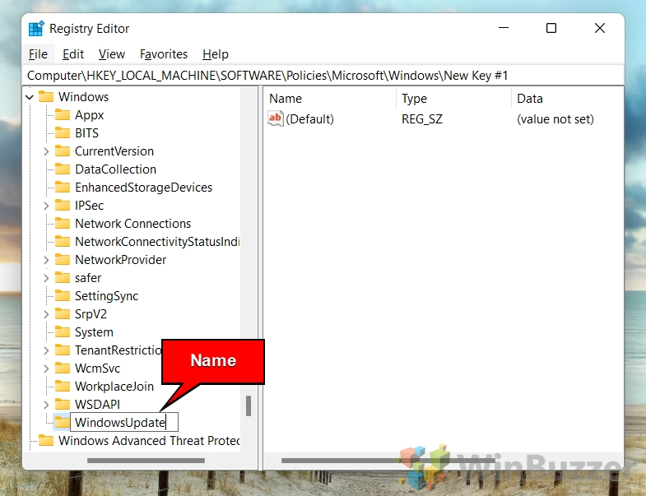Click the NetworkProvider folder icon
646x496 pixels.
click(63, 260)
